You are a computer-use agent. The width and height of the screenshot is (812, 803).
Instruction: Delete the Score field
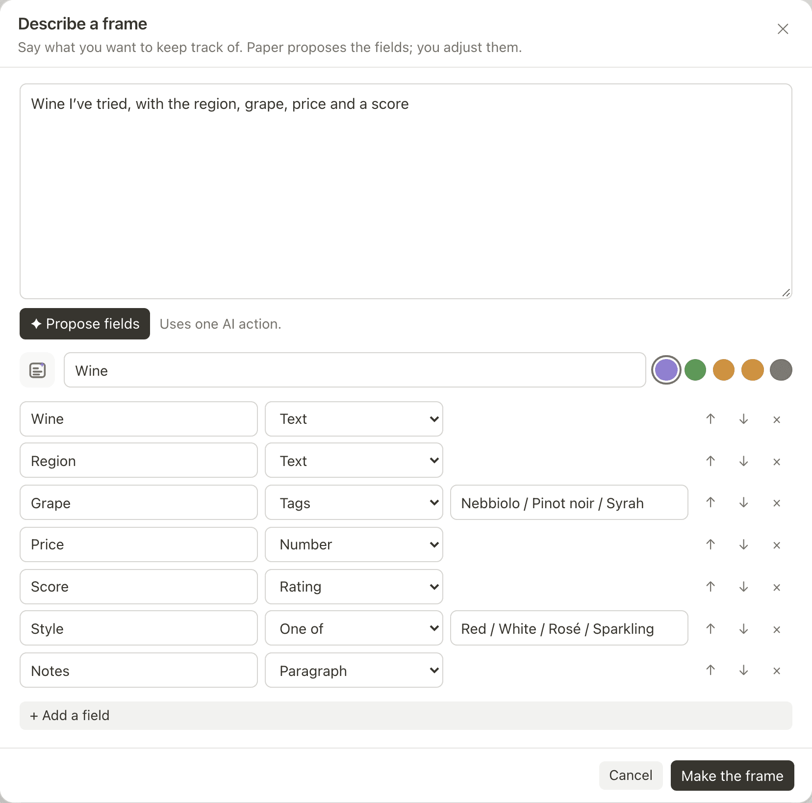pos(777,587)
